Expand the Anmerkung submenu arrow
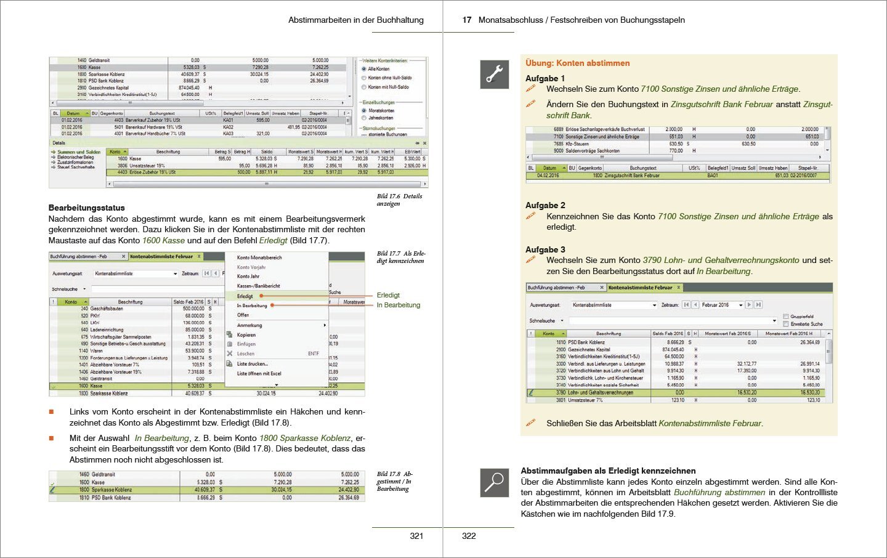 (x=325, y=325)
